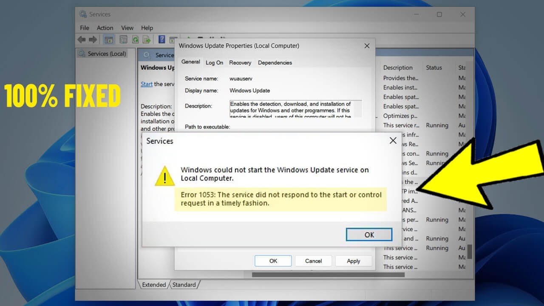The width and height of the screenshot is (544, 306).
Task: Open the View menu
Action: 127,28
